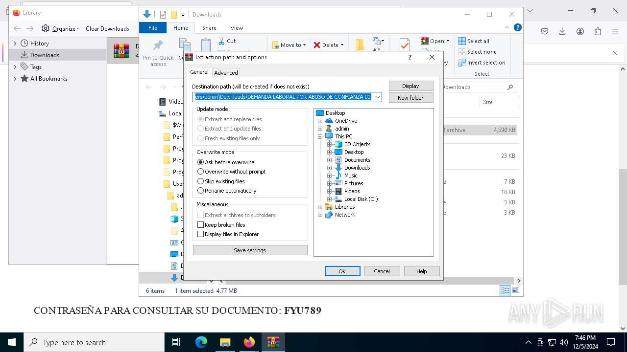Enable Keep broken files checkbox
The image size is (627, 352).
coord(221,225)
